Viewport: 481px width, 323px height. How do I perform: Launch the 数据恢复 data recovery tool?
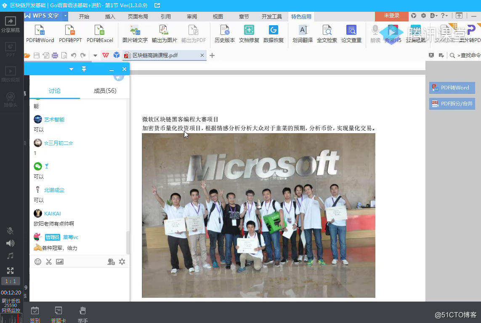coord(273,34)
